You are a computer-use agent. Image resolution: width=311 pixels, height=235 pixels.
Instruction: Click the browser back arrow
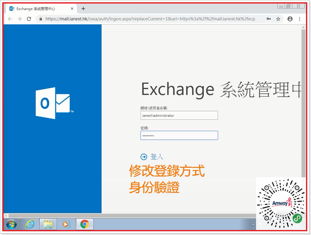coord(10,19)
